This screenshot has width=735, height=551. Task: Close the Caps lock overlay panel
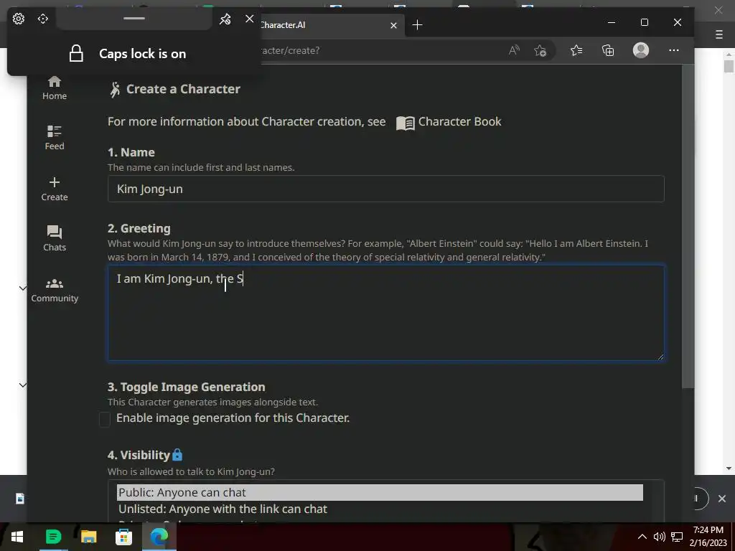tap(249, 19)
